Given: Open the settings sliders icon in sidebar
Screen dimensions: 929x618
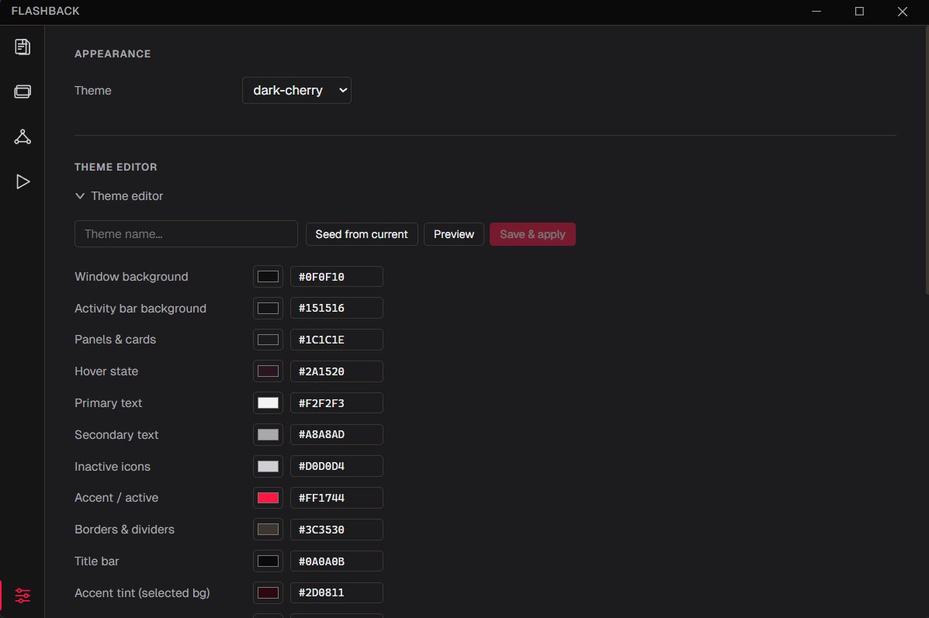Looking at the screenshot, I should tap(23, 596).
